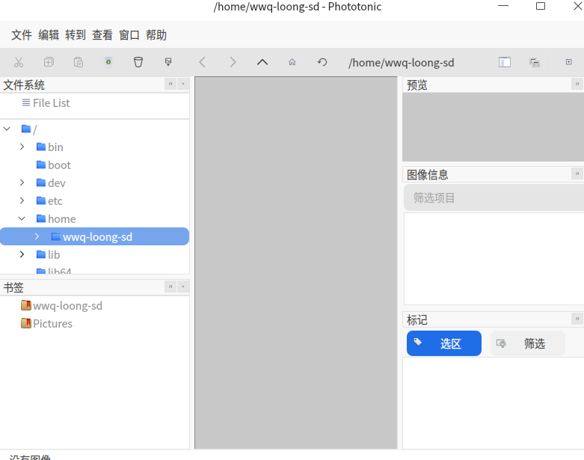Expand the wwq-loong-sd folder

click(37, 236)
